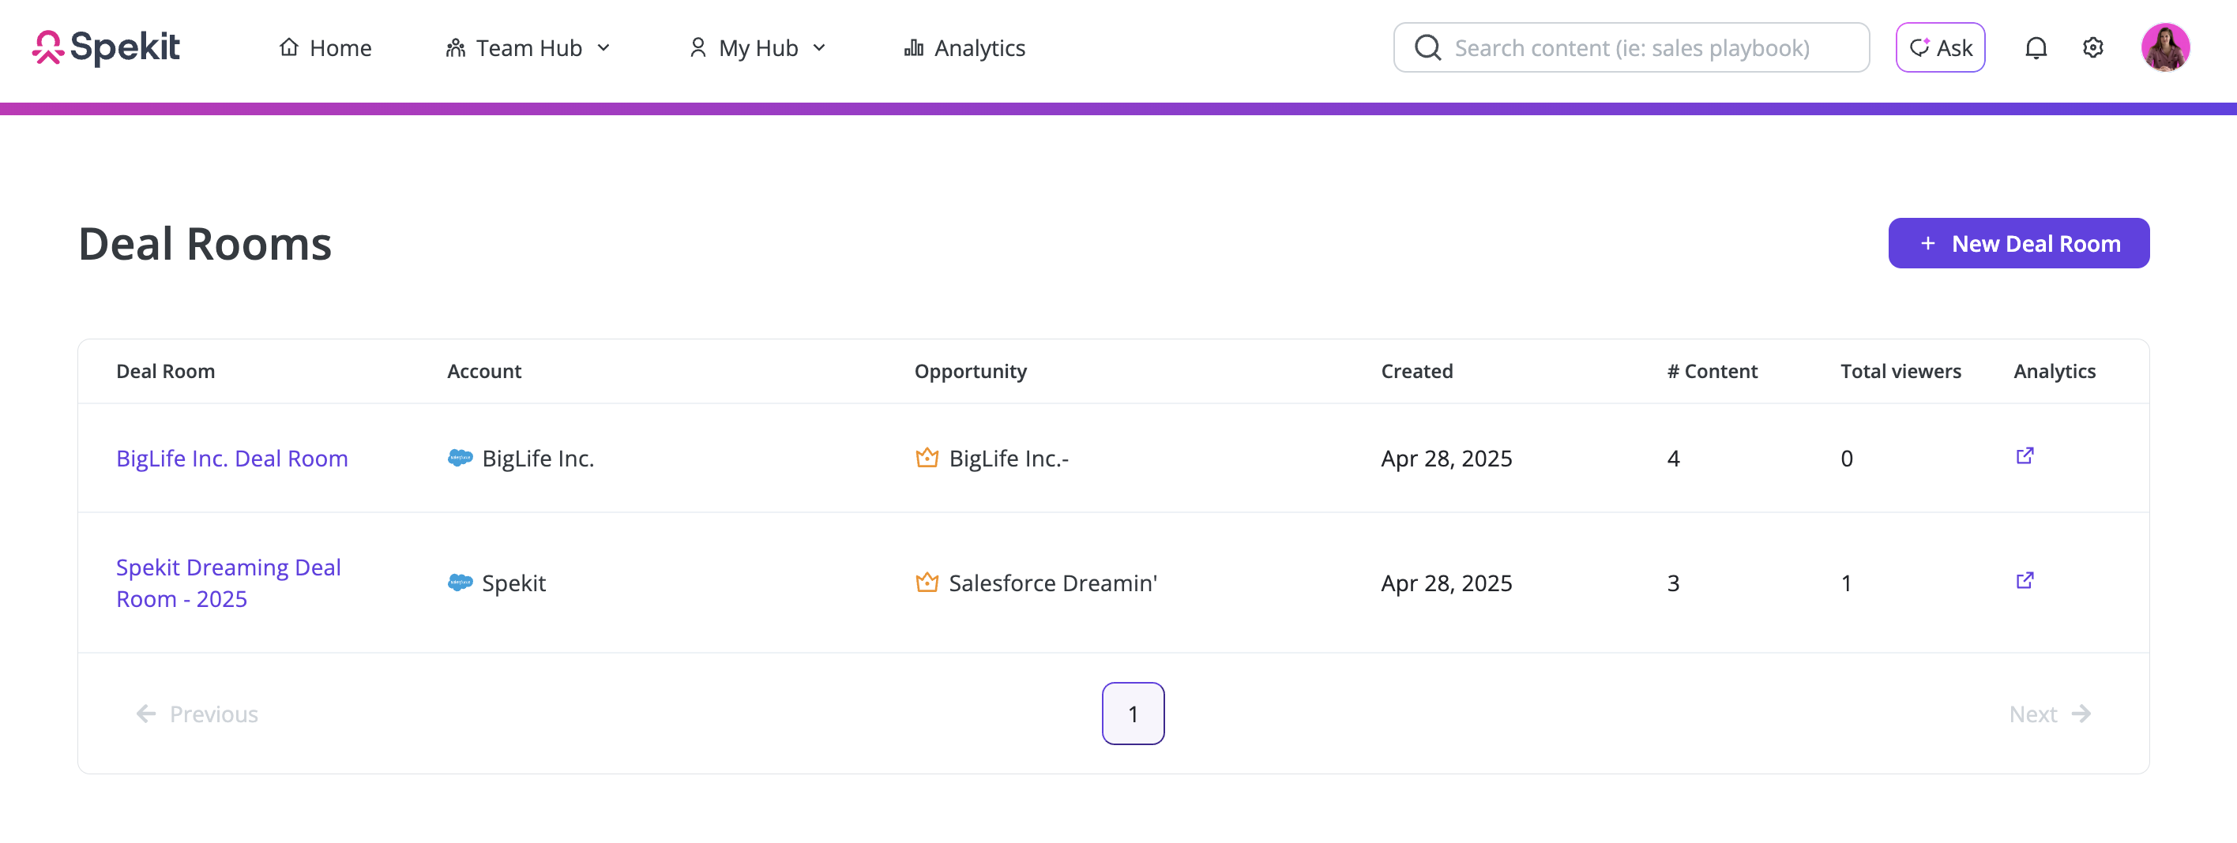This screenshot has width=2237, height=843.
Task: Open BigLife Inc. Deal Room link
Action: [x=232, y=459]
